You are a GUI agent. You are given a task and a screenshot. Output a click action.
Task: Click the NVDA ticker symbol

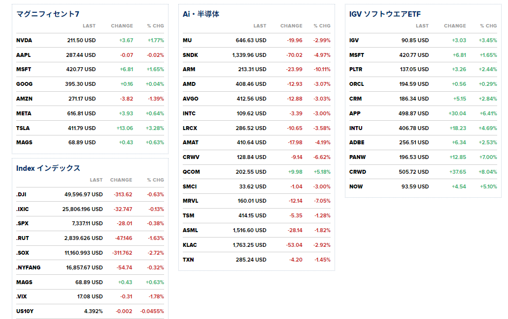(x=24, y=40)
